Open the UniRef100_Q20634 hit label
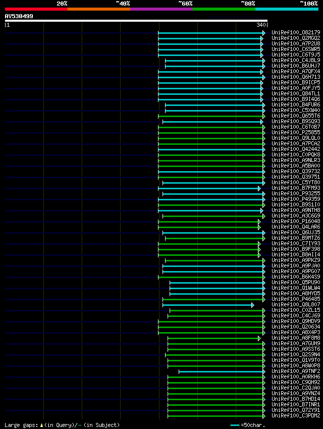Image resolution: width=323 pixels, height=429 pixels. coord(296,327)
